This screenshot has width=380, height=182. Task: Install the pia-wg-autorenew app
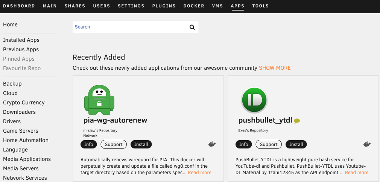coord(141,144)
